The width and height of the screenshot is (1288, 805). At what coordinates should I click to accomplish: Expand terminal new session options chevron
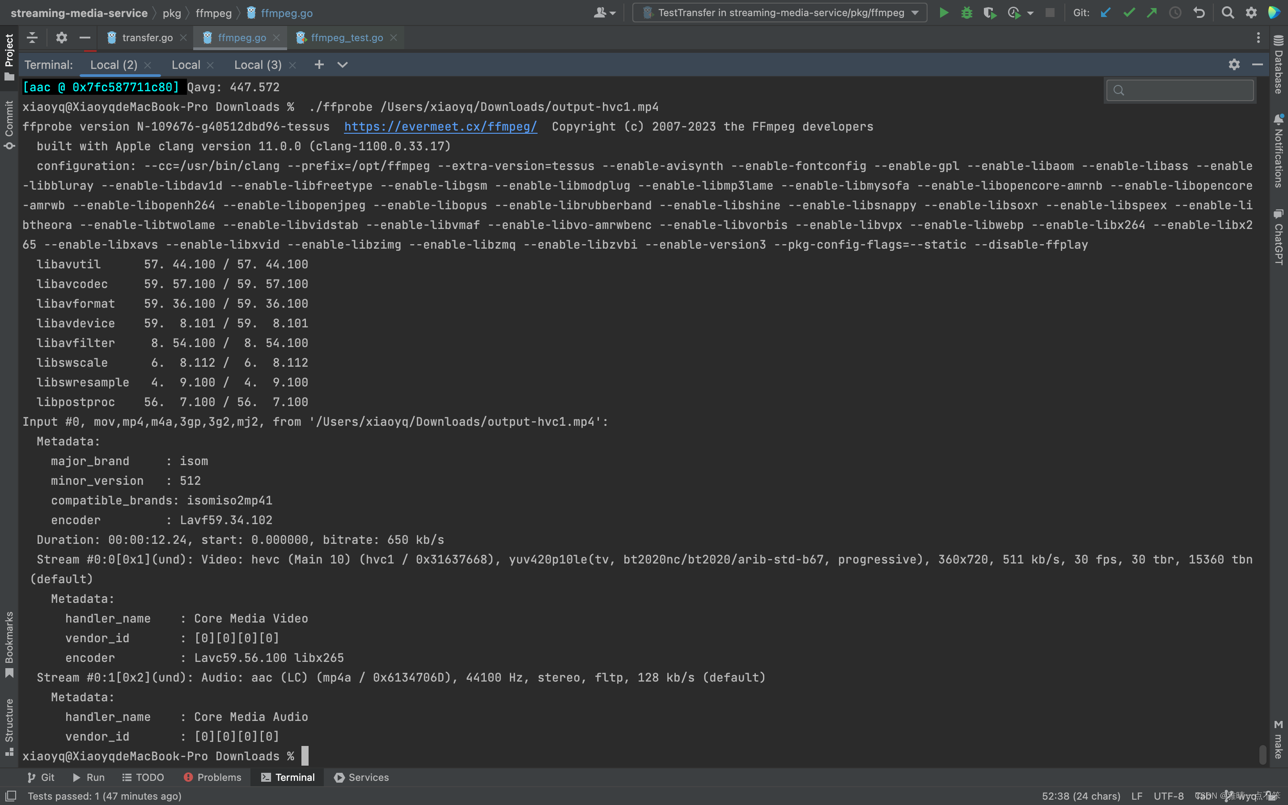(x=342, y=65)
